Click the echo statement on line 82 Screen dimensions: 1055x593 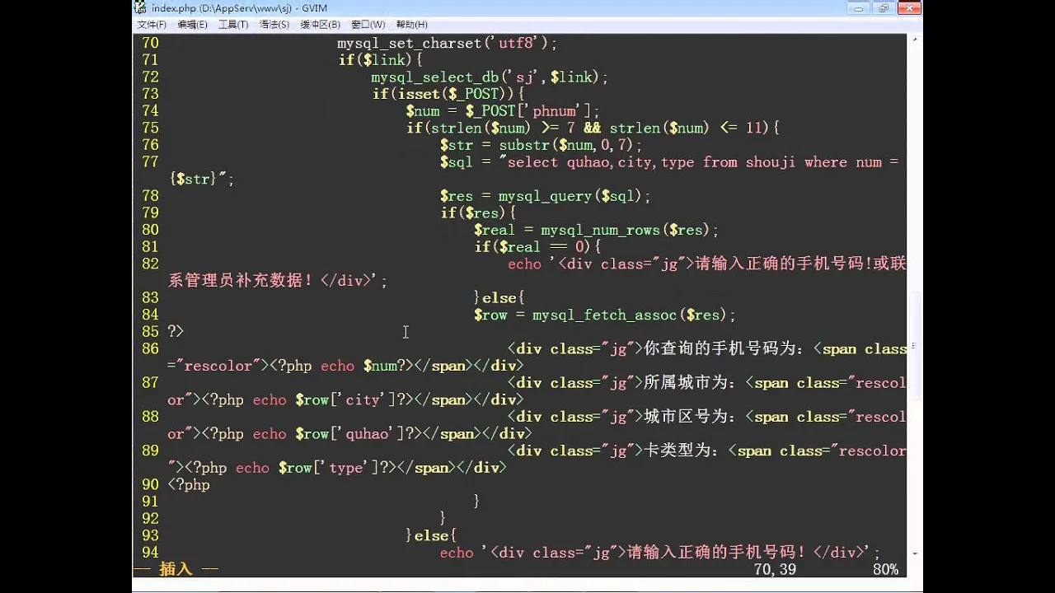[706, 264]
